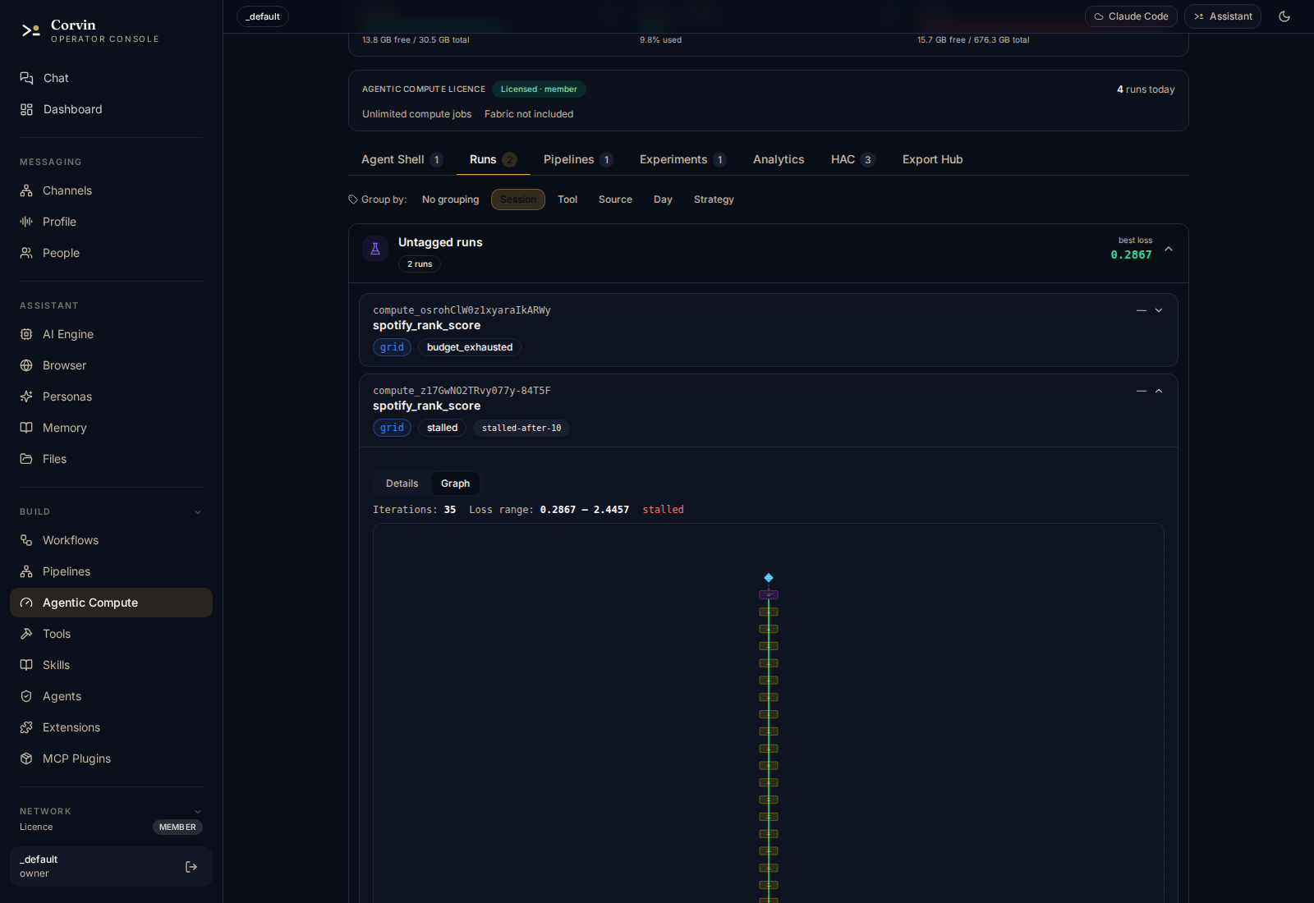Viewport: 1314px width, 903px height.
Task: Collapse the Untagged runs group chevron
Action: pyautogui.click(x=1169, y=249)
